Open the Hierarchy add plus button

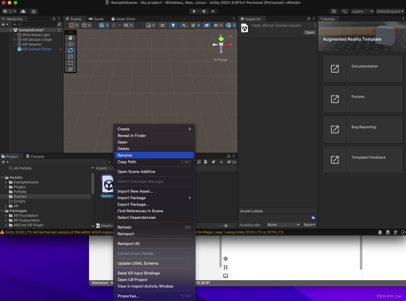(x=5, y=24)
